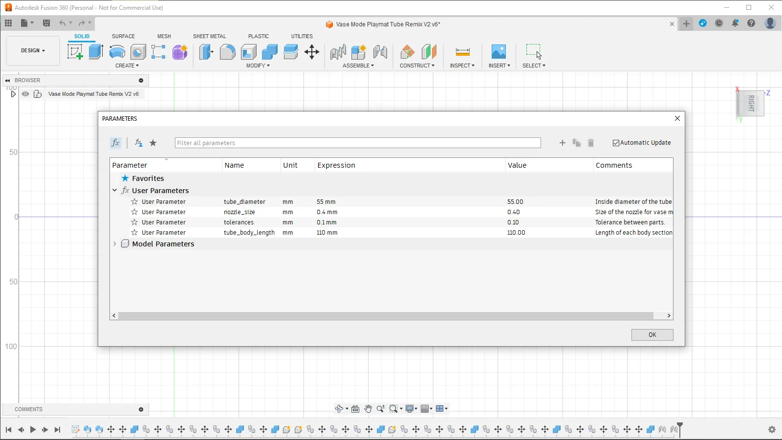Toggle visibility eye of Vase Mode component
The image size is (782, 440).
point(25,94)
